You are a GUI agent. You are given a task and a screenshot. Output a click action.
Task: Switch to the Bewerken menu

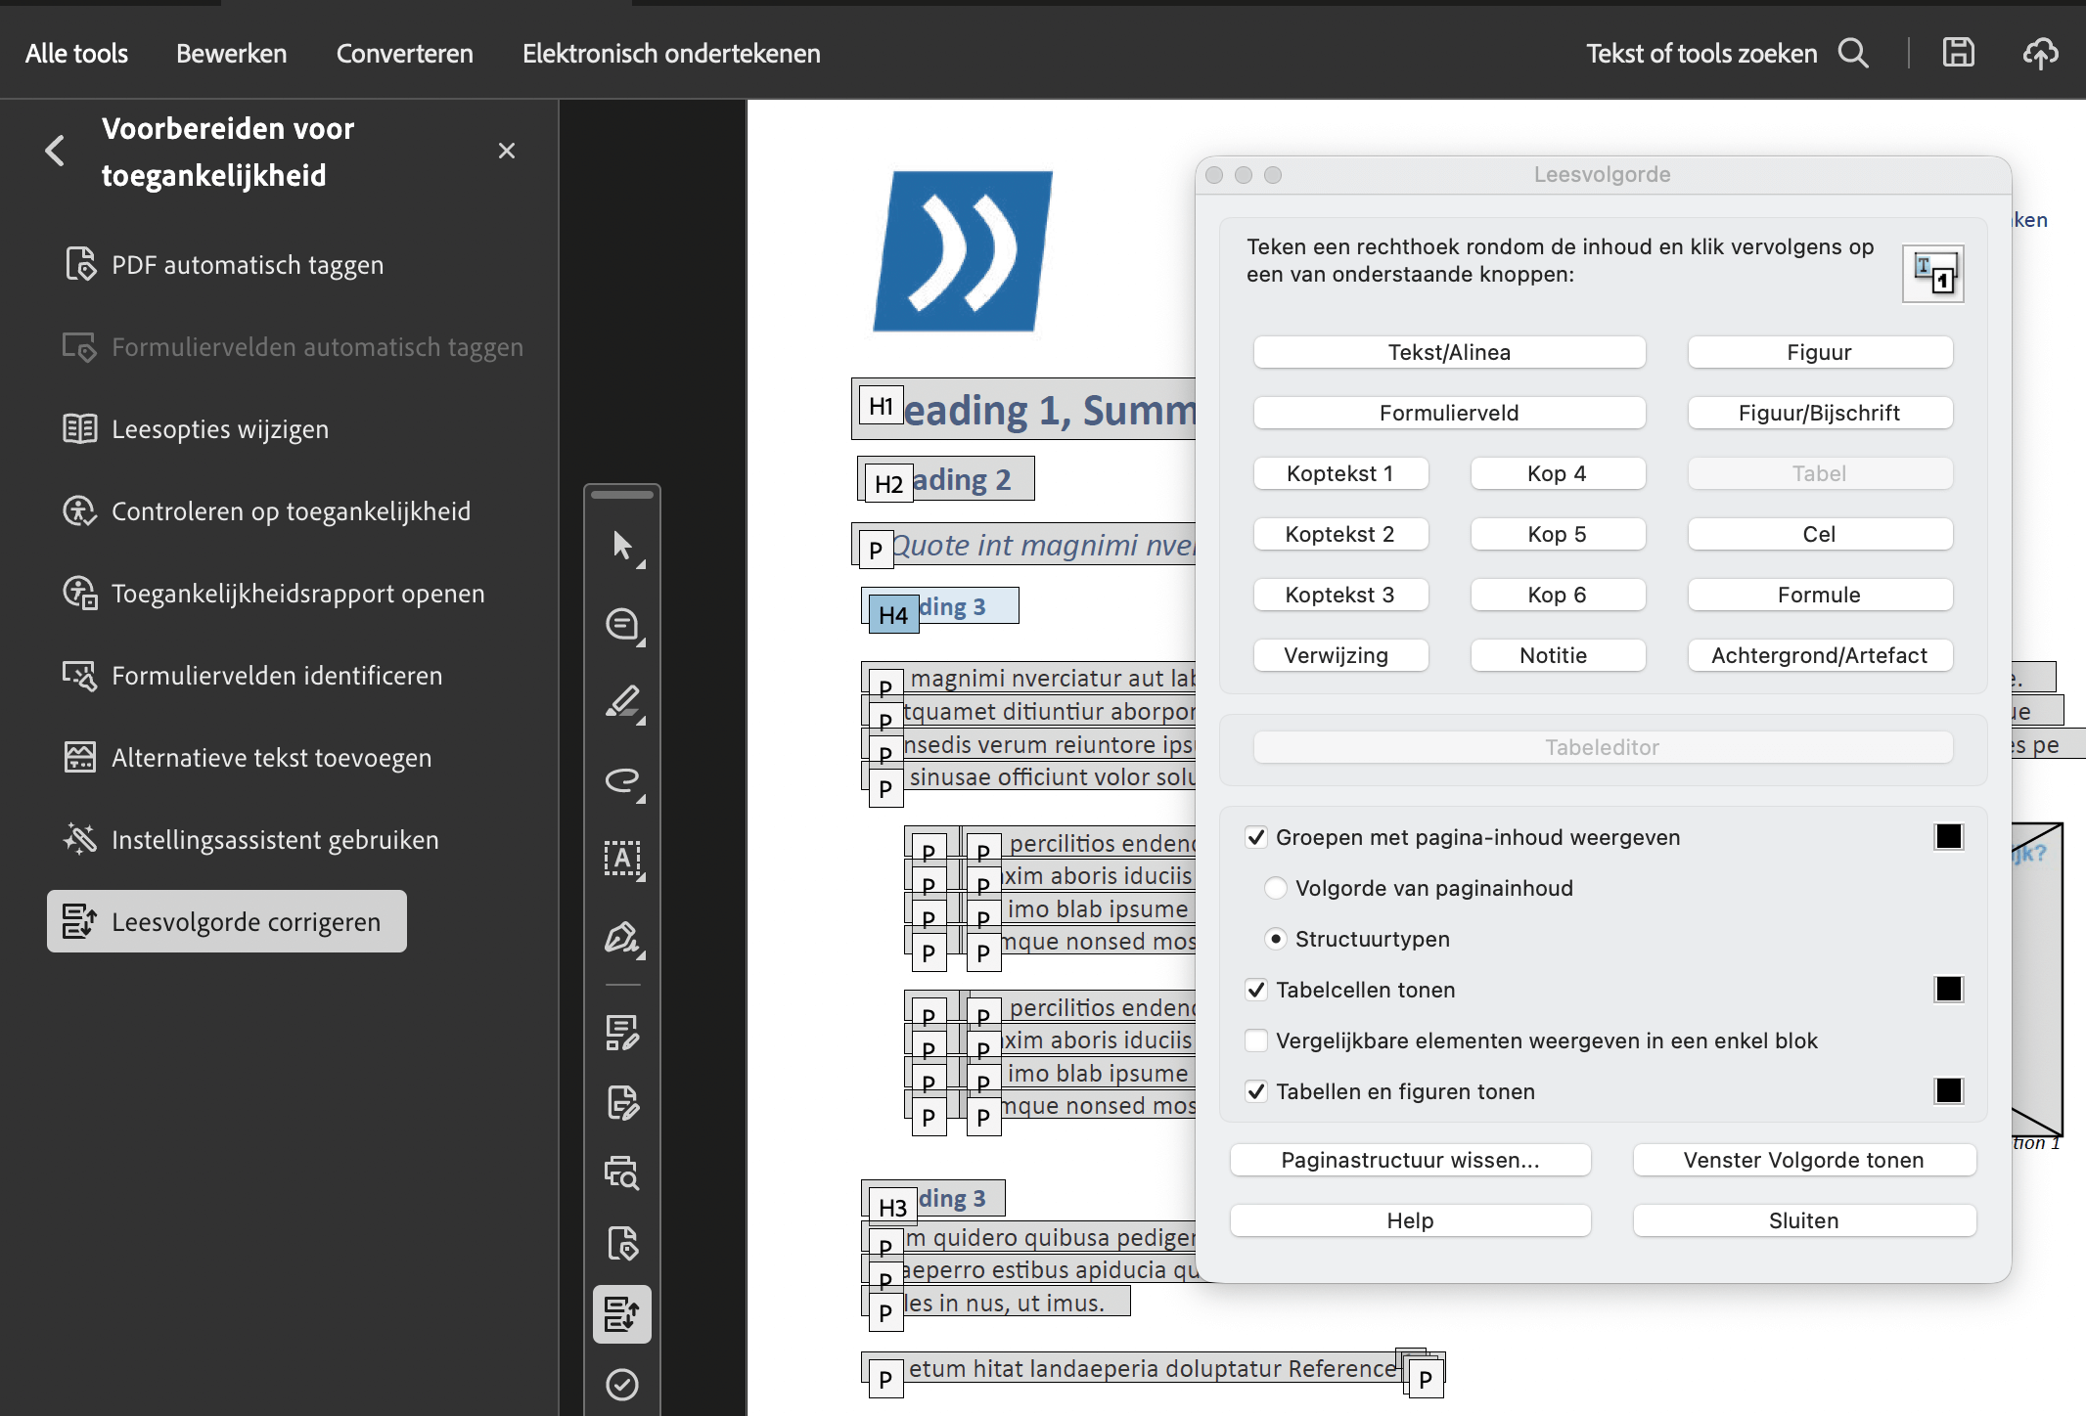click(x=231, y=53)
